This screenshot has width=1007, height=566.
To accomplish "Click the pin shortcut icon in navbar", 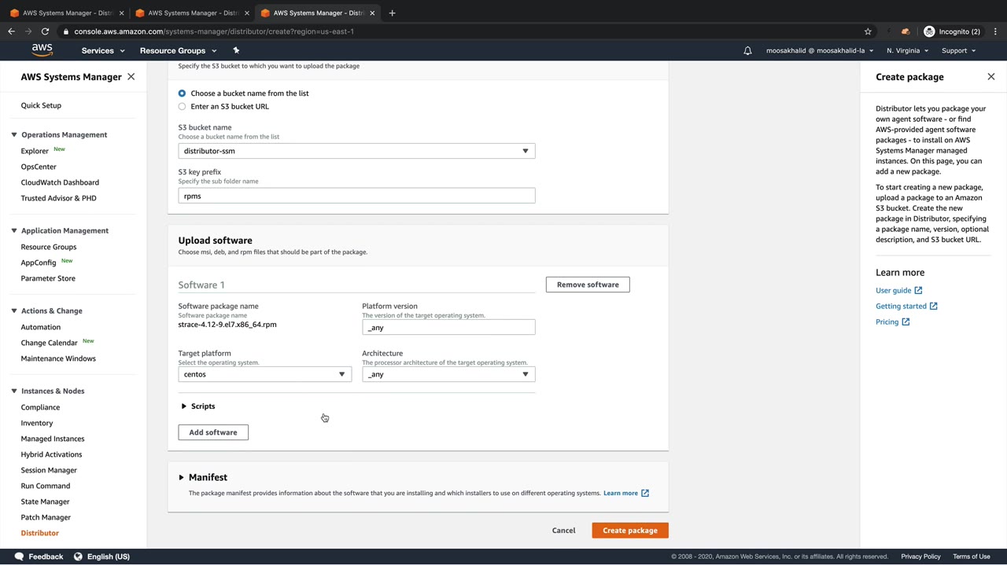I will pos(236,50).
